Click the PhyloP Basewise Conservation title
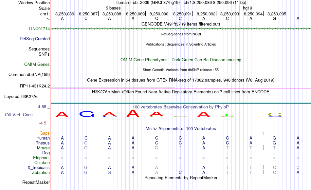Viewport: 311px width, 190px height. (x=181, y=107)
